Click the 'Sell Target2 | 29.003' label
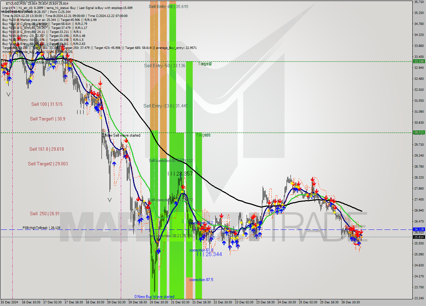 (48, 164)
